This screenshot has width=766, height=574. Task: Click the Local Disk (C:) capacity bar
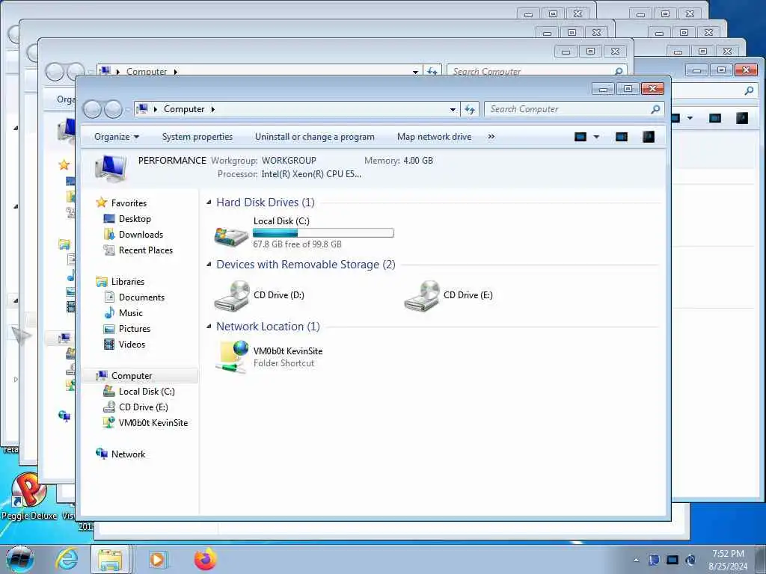coord(323,233)
